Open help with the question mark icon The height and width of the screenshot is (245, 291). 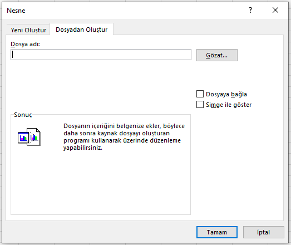point(250,10)
